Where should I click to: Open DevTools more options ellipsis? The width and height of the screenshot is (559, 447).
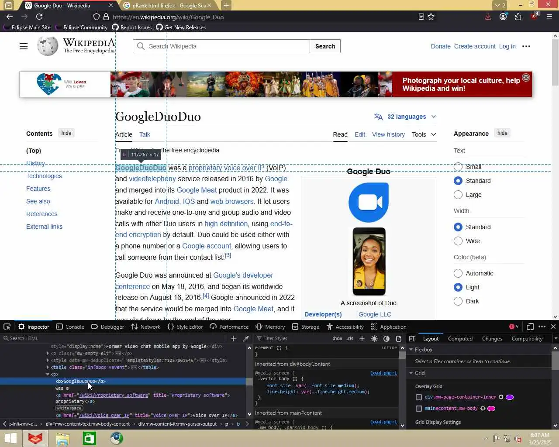click(542, 327)
